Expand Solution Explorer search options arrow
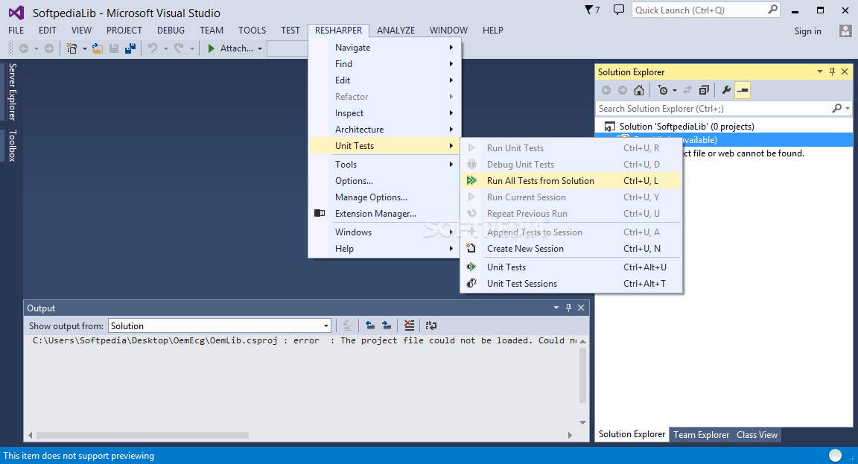Viewport: 858px width, 464px height. point(848,108)
